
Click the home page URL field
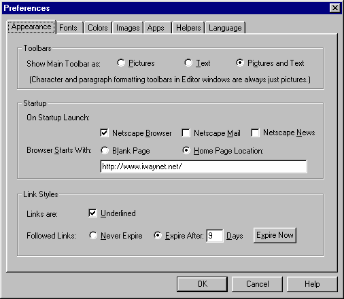(203, 166)
